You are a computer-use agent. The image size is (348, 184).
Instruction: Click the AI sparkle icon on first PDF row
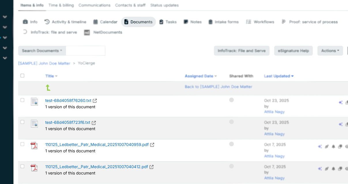tap(320, 146)
